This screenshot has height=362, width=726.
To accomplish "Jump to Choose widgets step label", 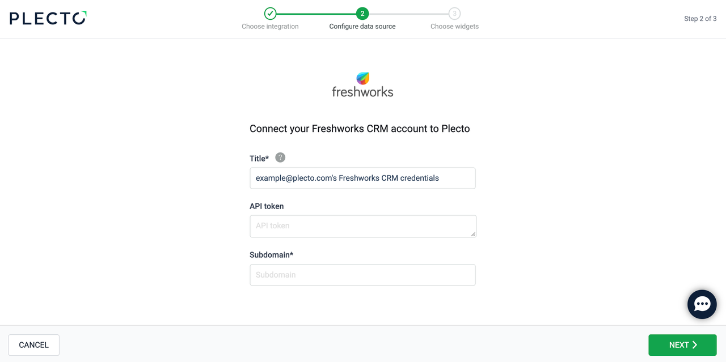I will 454,27.
